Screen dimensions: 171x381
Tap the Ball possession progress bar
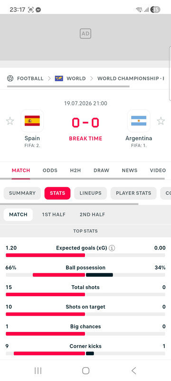85,275
